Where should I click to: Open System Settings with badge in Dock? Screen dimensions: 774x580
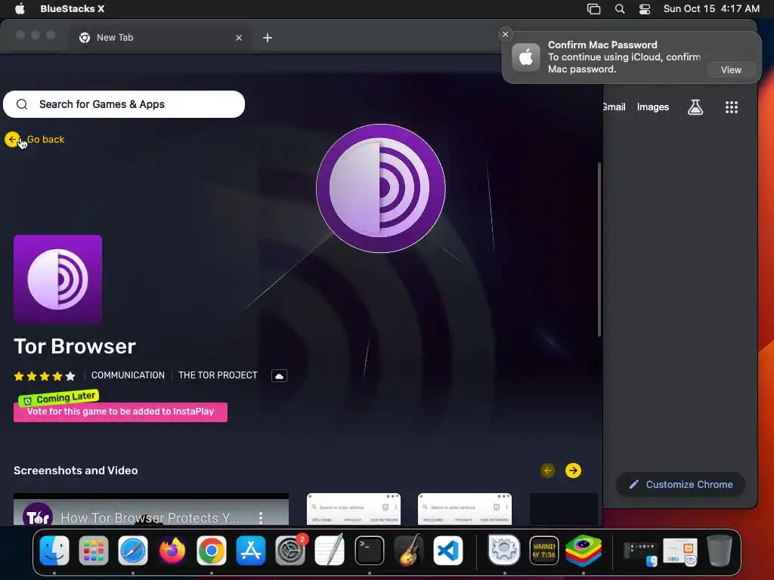pyautogui.click(x=290, y=551)
